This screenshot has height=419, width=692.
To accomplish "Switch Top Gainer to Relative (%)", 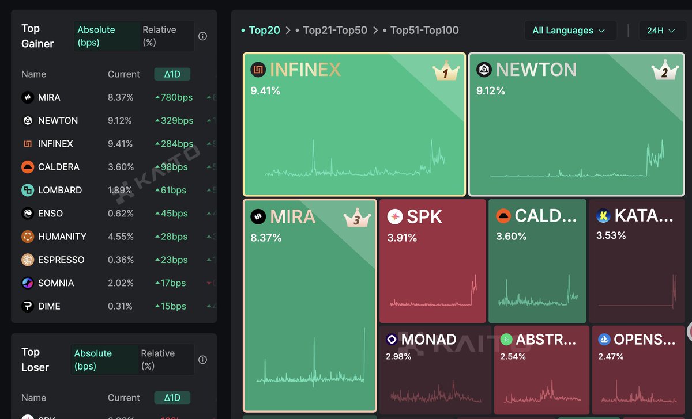I will pos(166,36).
